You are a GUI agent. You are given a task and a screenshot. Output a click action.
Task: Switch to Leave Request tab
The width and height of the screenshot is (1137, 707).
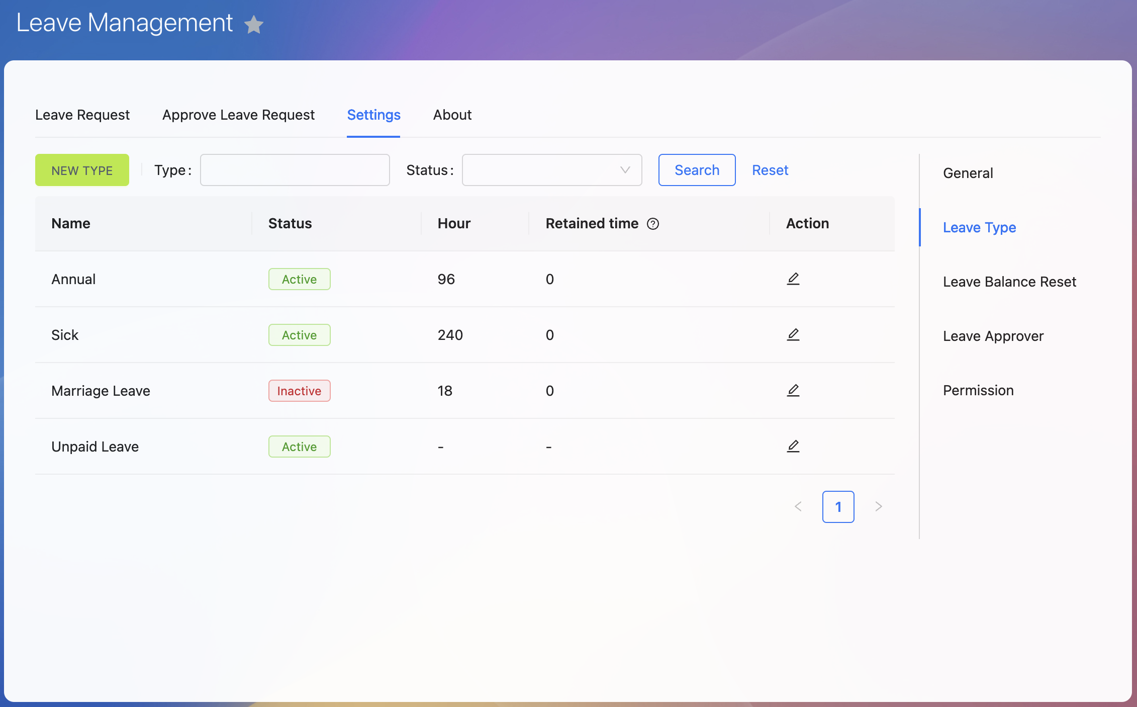coord(82,115)
